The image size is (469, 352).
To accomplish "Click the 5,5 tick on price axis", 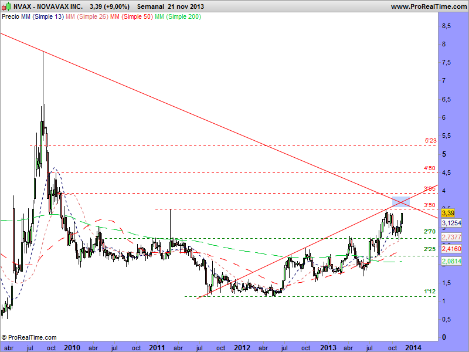I will click(446, 136).
